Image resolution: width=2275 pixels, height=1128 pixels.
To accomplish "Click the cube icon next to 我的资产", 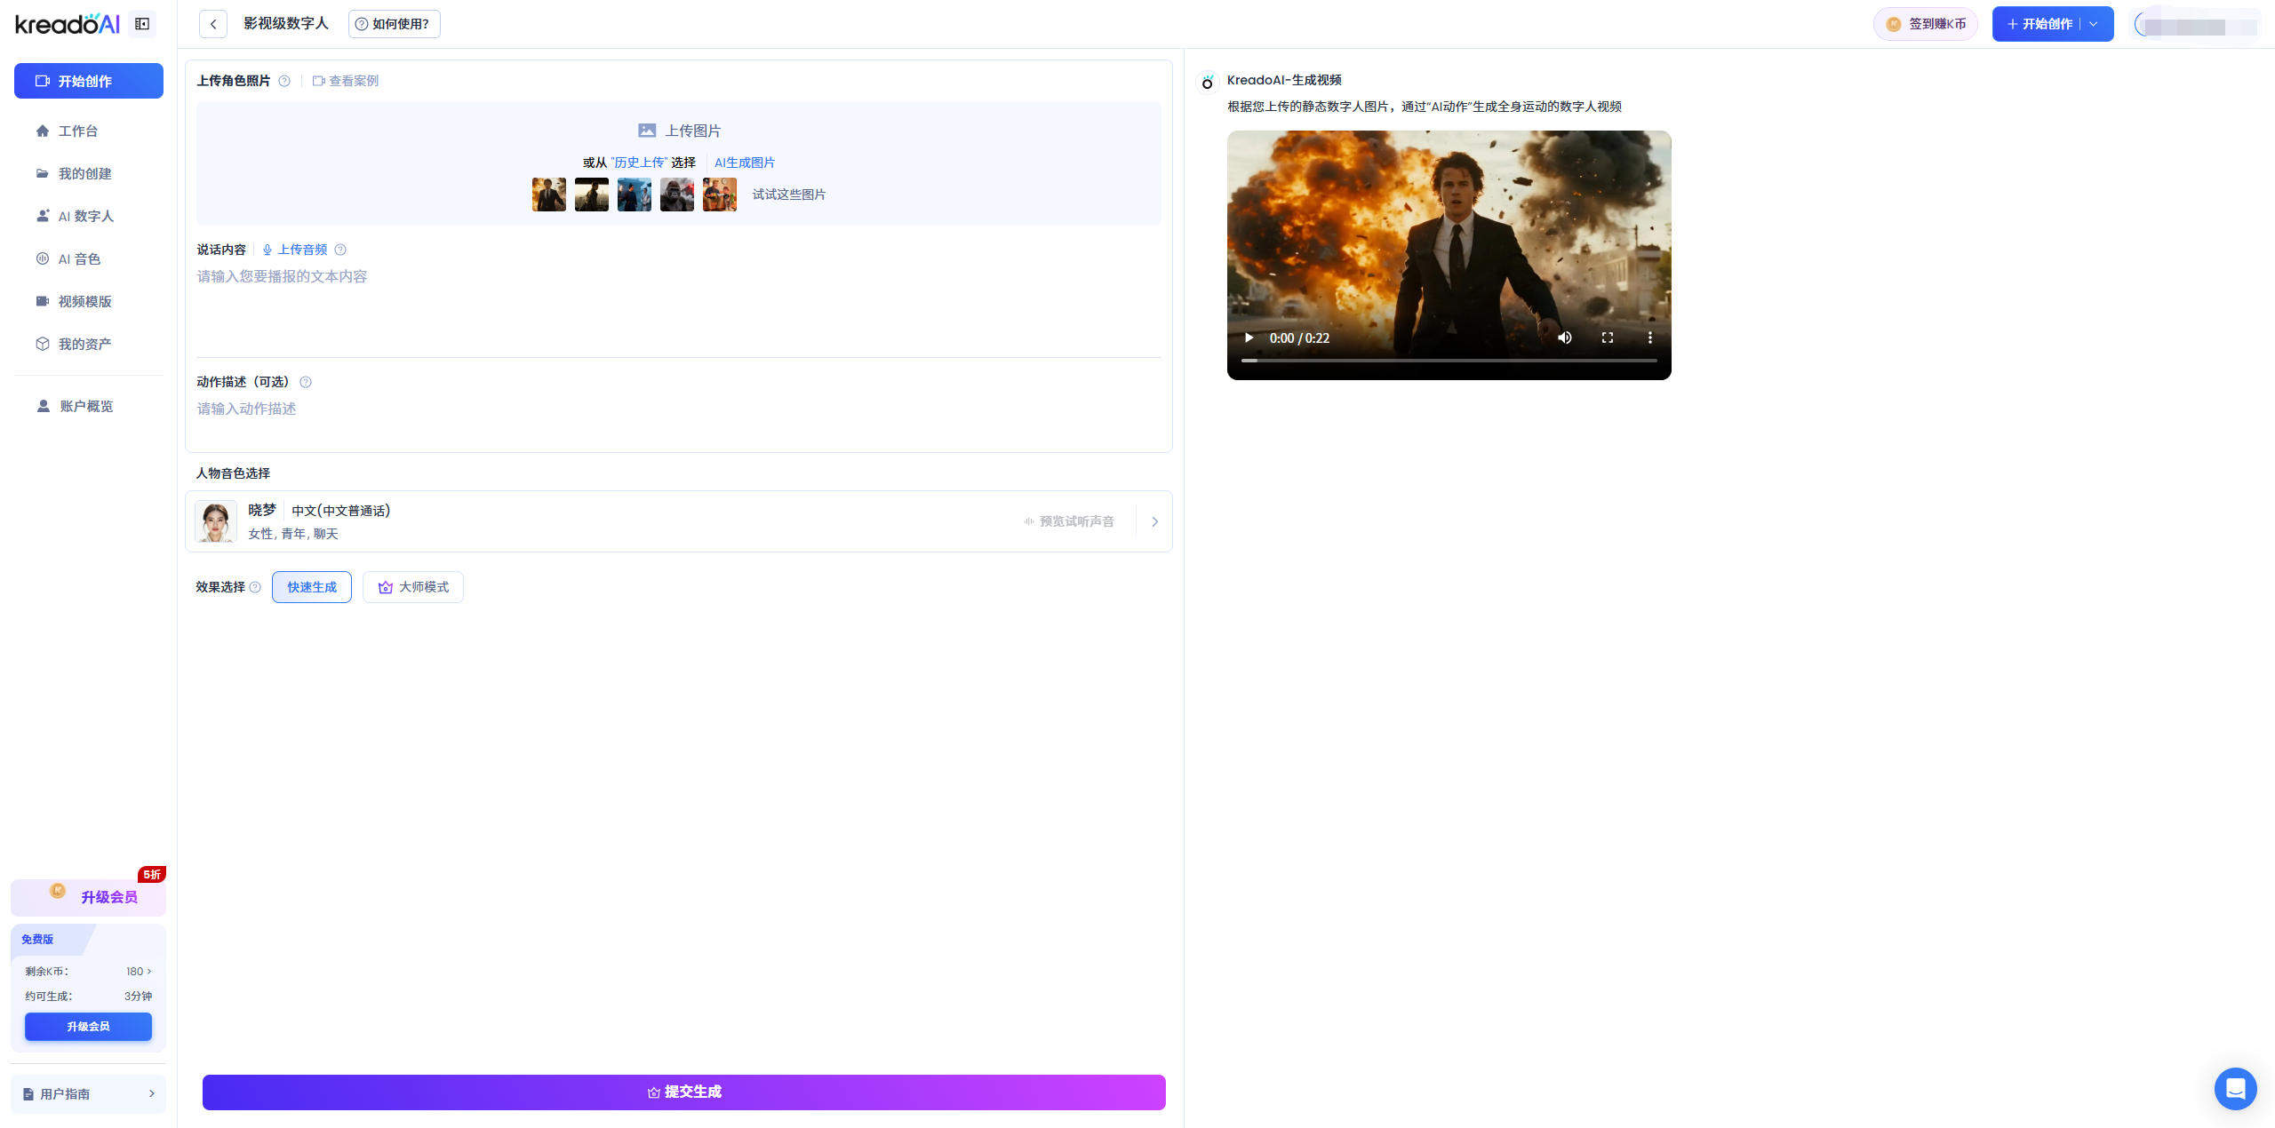I will 43,344.
